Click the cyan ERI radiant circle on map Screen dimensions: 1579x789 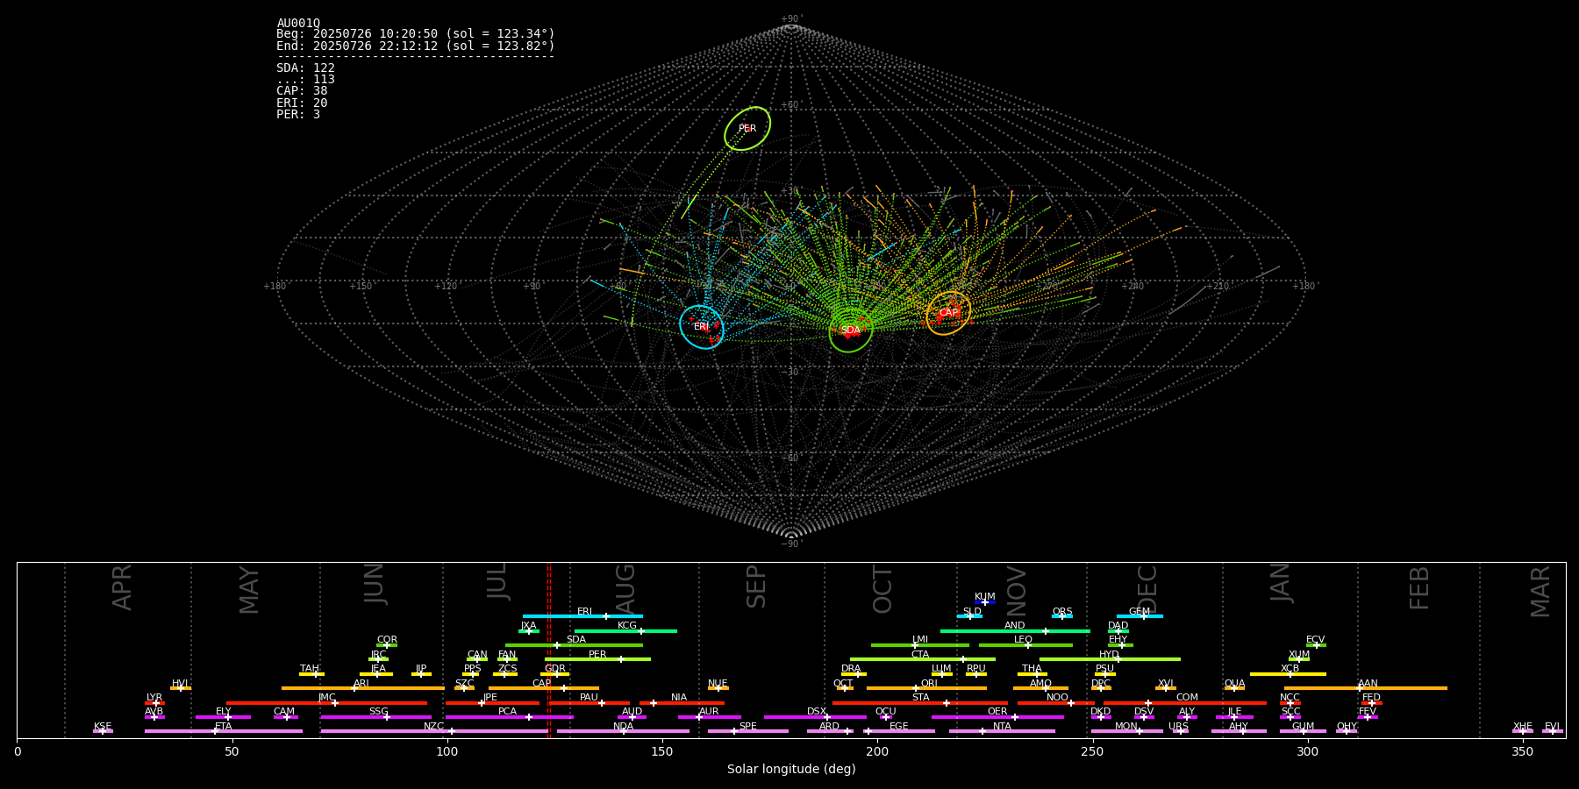pos(702,327)
